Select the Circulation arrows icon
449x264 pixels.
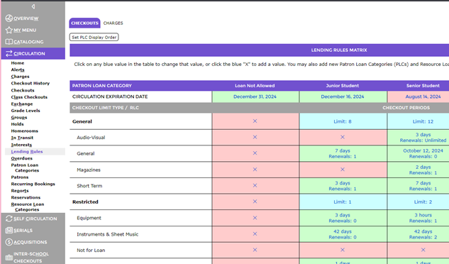pyautogui.click(x=9, y=53)
